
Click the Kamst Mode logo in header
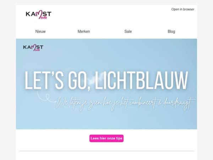38,15
